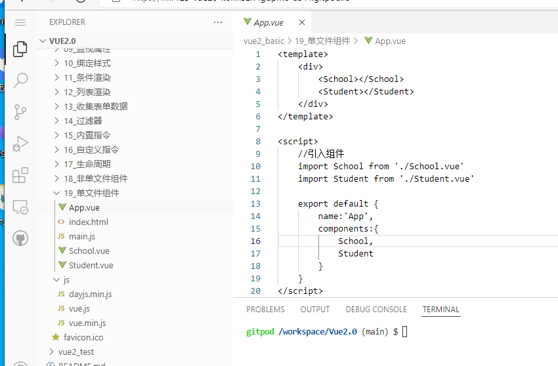Expand the 11_条件渲染 folder

pos(56,77)
